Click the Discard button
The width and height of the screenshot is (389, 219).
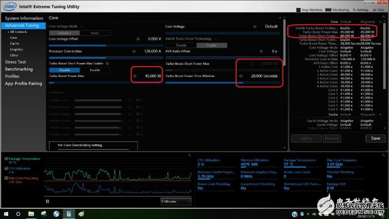pyautogui.click(x=332, y=138)
